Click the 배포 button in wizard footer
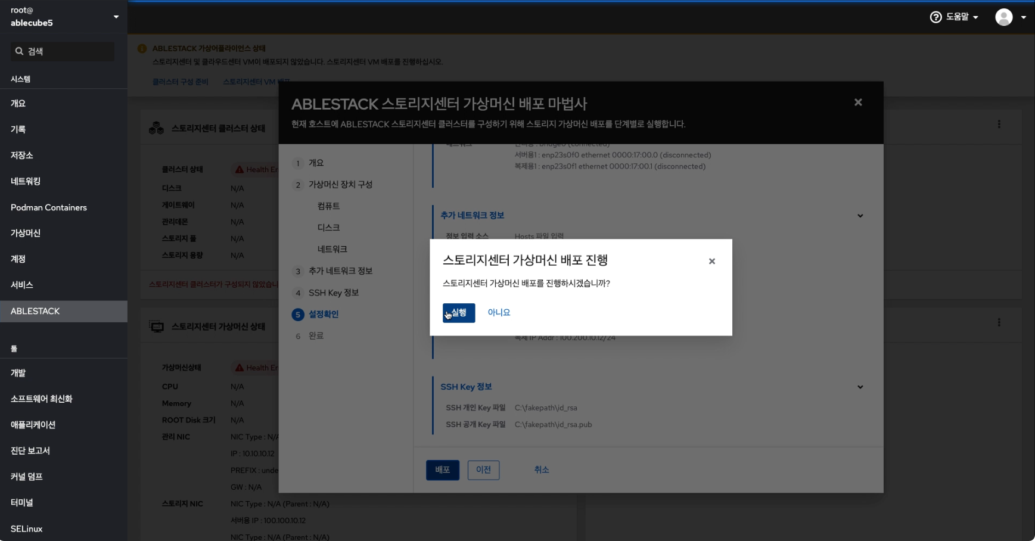The width and height of the screenshot is (1035, 541). click(442, 470)
